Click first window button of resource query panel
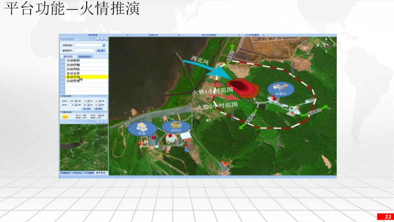Image resolution: width=394 pixels, height=222 pixels. (x=98, y=39)
